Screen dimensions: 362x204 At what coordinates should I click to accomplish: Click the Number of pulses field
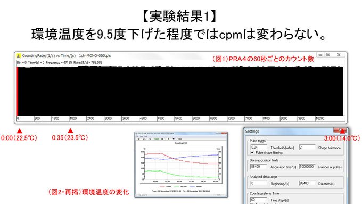(x=307, y=167)
